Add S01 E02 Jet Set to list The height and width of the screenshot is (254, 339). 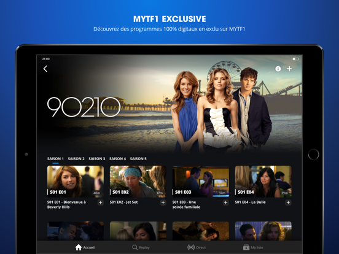point(163,202)
